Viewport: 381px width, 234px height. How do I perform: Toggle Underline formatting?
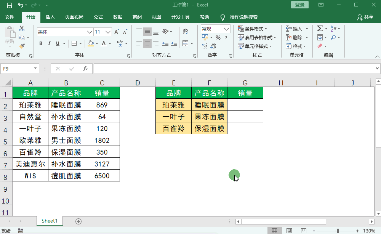(58, 43)
